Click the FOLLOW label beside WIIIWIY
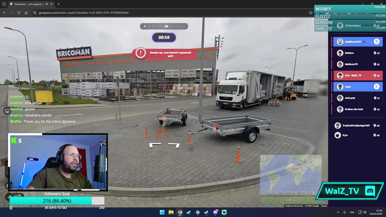 (380, 7)
